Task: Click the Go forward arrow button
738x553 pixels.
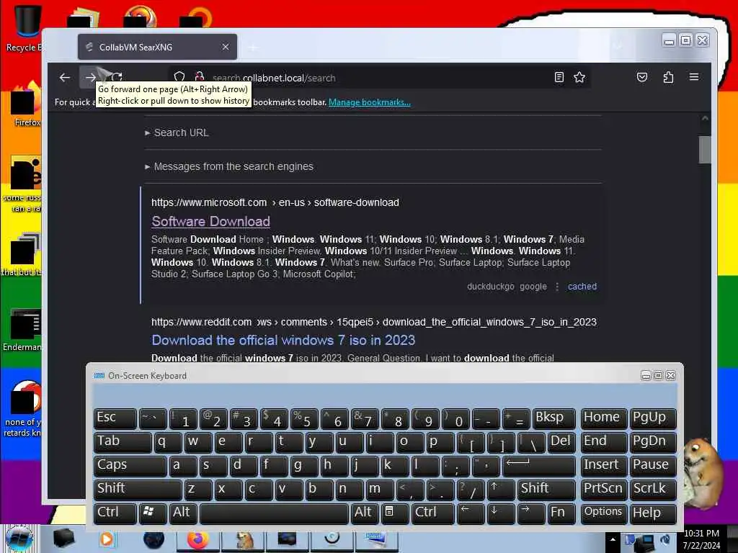Action: coord(90,78)
